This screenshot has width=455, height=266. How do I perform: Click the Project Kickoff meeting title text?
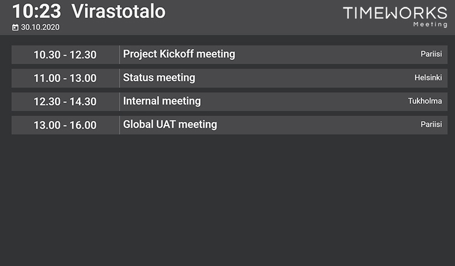coord(179,54)
